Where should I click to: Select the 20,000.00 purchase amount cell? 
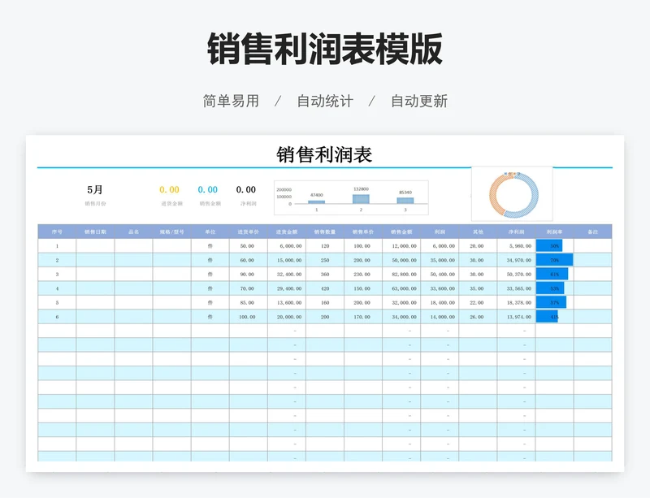(x=287, y=317)
